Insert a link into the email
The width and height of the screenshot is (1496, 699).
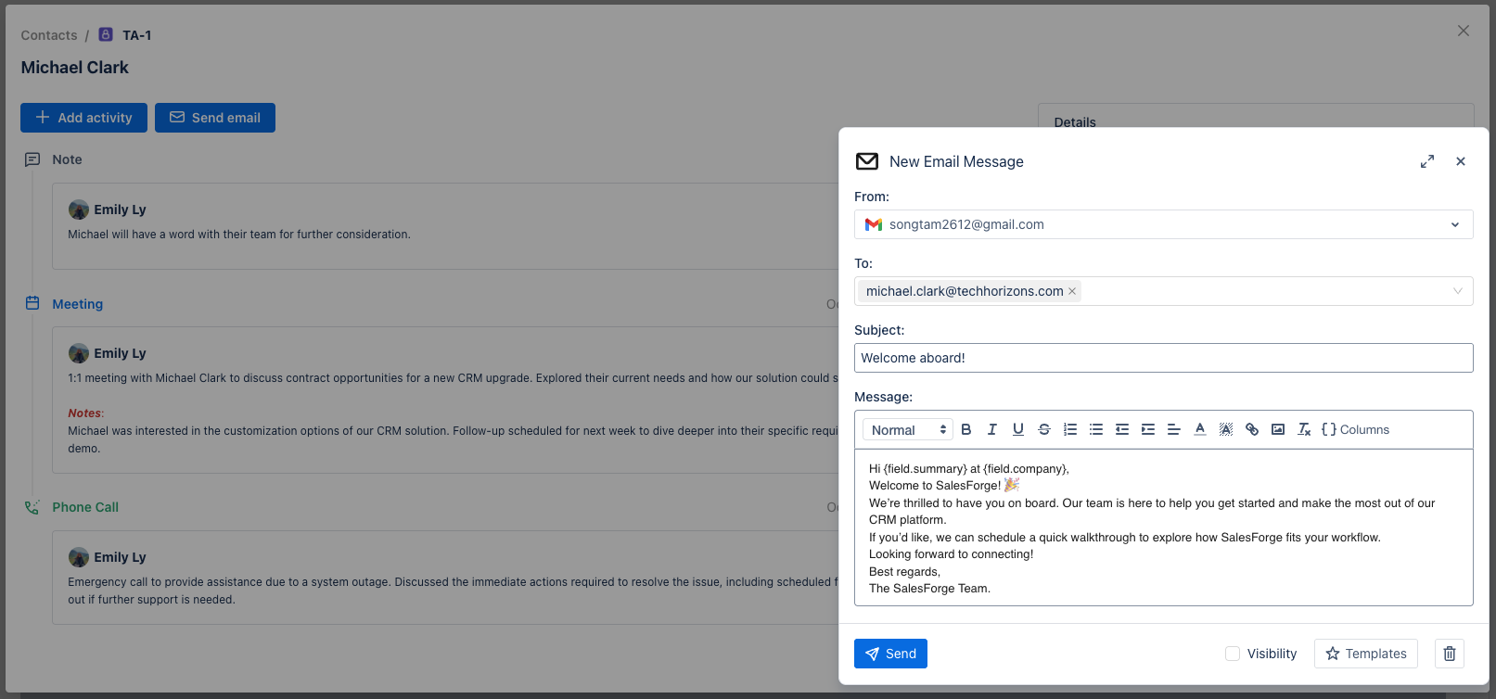click(x=1252, y=429)
